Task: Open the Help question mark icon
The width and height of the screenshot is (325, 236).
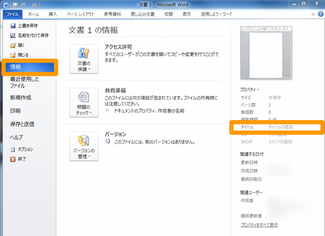Action: point(321,14)
